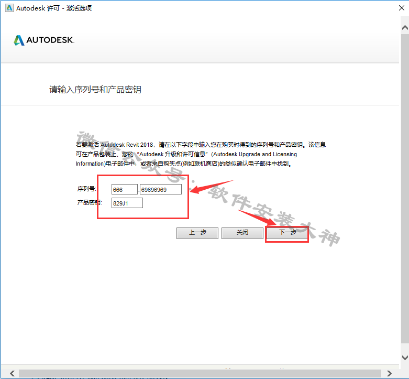Close the Autodesk license window
The height and width of the screenshot is (379, 409).
click(402, 8)
